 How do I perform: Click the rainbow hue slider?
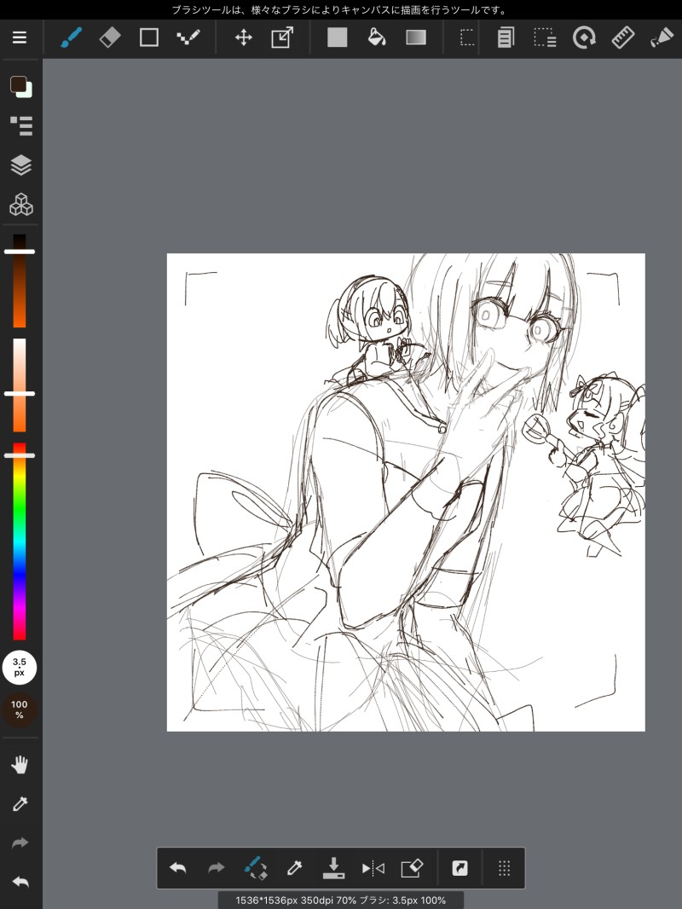pos(20,541)
